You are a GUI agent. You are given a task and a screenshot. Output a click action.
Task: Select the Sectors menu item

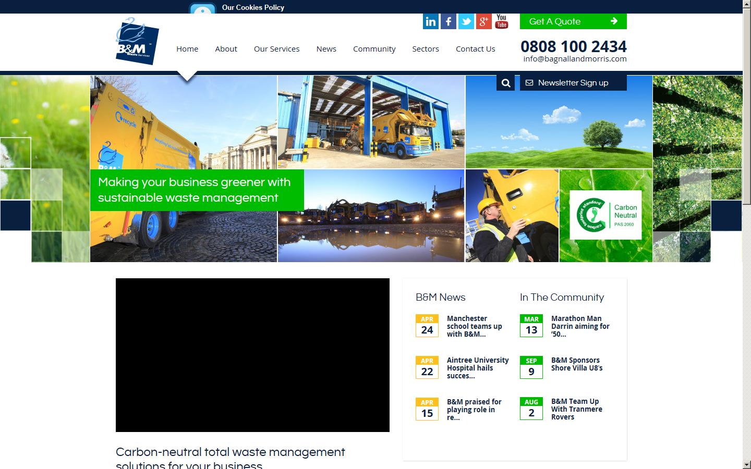[426, 49]
